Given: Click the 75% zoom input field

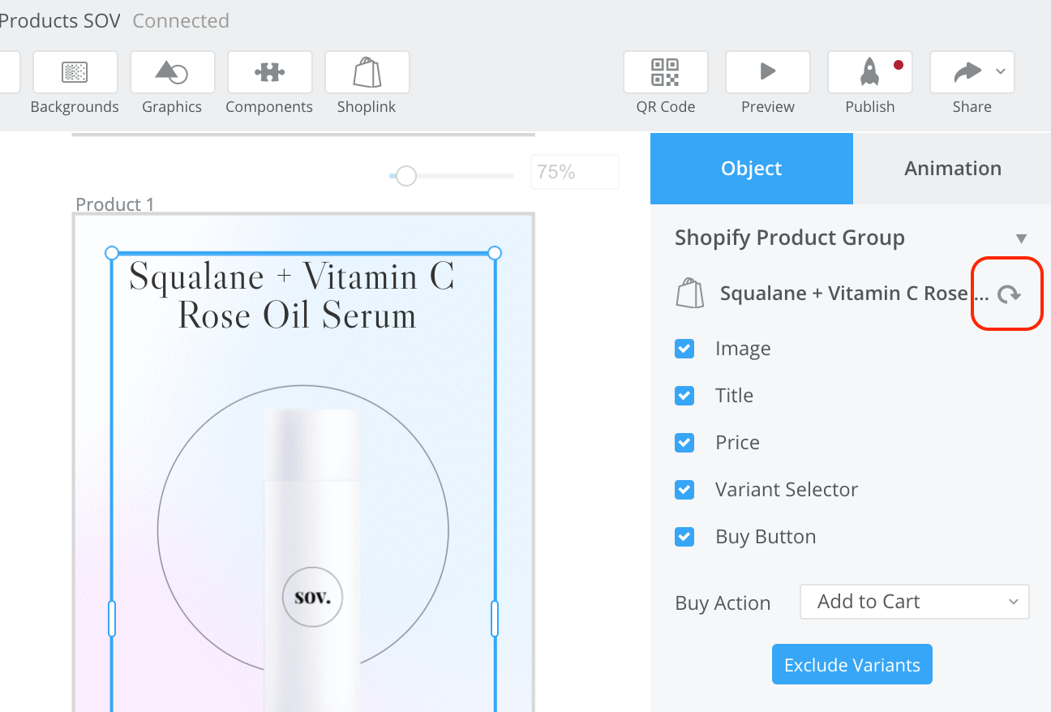Looking at the screenshot, I should [x=574, y=172].
